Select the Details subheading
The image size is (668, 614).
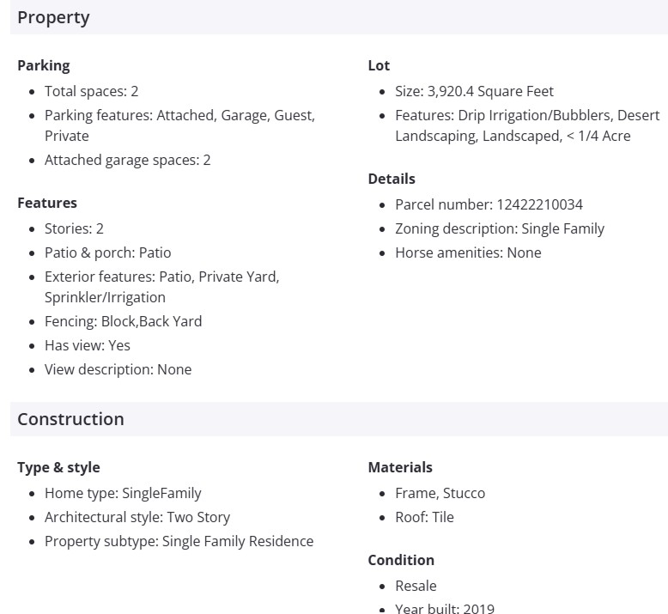(392, 179)
